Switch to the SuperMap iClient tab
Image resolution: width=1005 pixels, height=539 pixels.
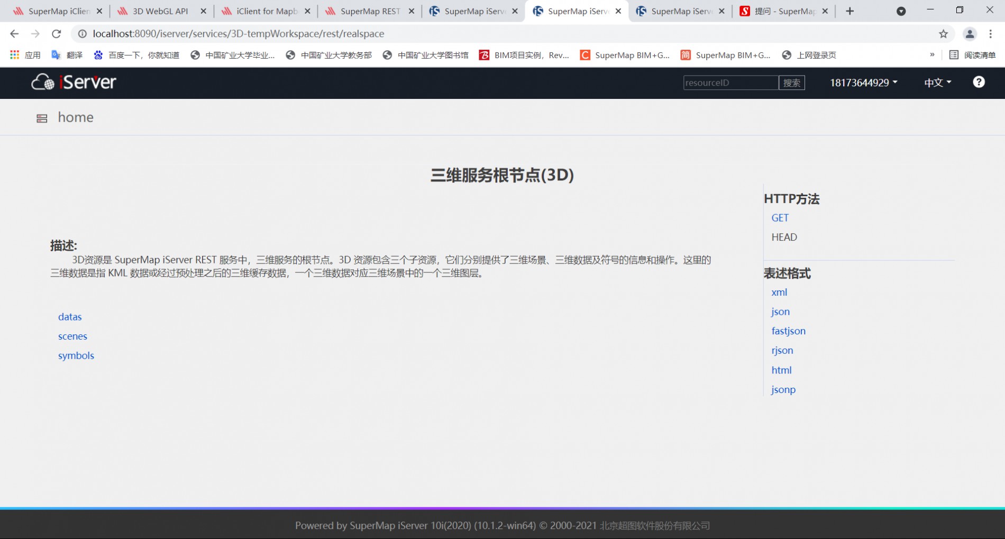point(52,11)
